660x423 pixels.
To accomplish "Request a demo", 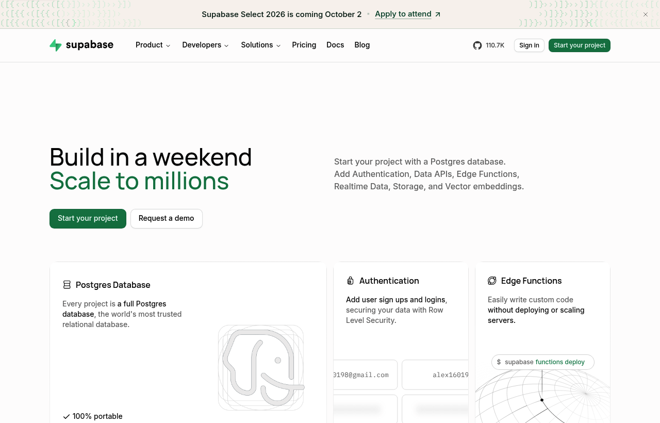I will (167, 219).
